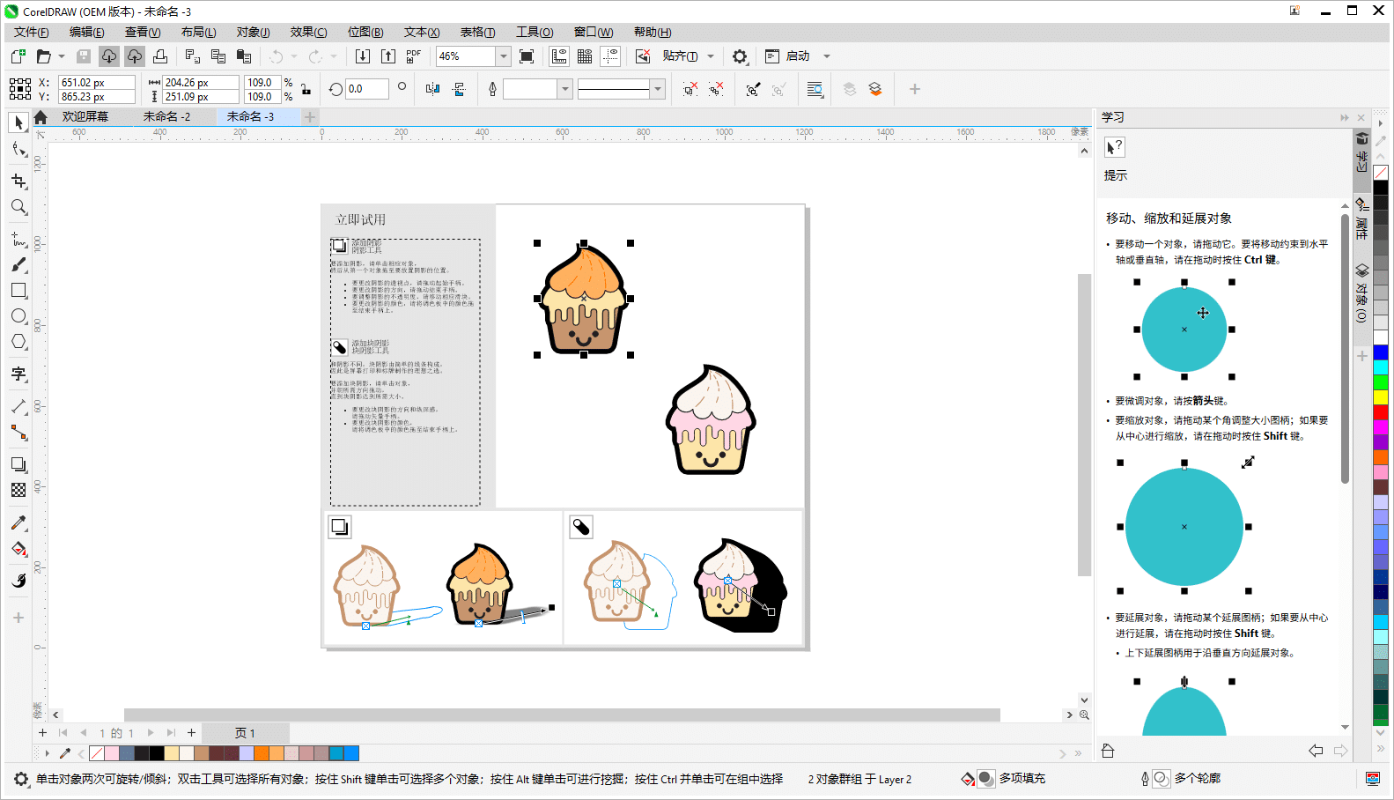Image resolution: width=1394 pixels, height=800 pixels.
Task: Select the Drop Shadow tool
Action: [x=18, y=464]
